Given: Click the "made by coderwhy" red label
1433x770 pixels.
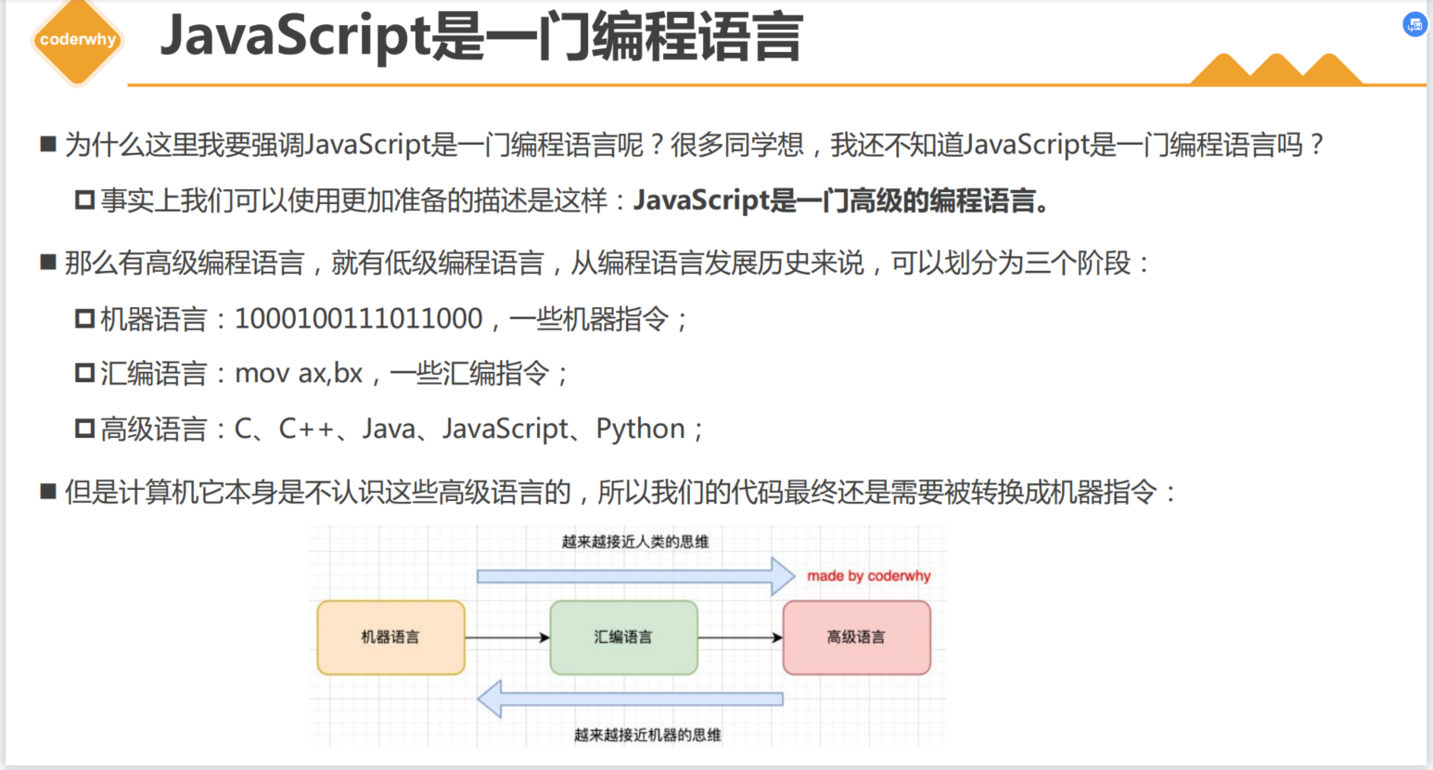Looking at the screenshot, I should point(868,575).
